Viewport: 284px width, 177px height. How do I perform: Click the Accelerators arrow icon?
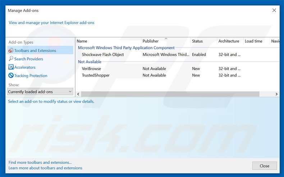tap(11, 67)
